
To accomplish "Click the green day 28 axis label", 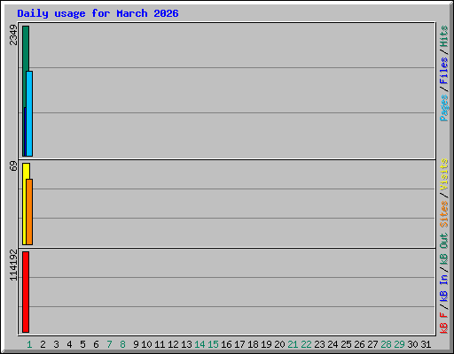I will [x=386, y=344].
